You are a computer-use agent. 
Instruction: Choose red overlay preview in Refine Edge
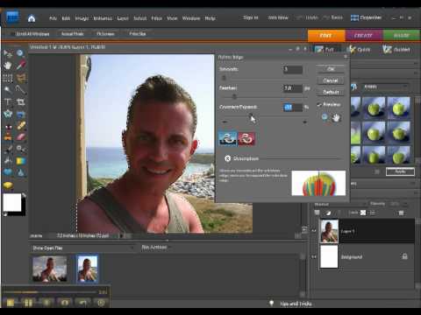click(246, 138)
